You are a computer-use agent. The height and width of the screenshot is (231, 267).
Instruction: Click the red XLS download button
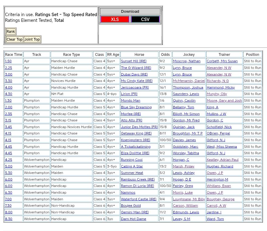115,19
